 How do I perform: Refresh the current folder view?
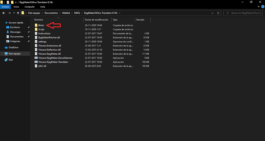click(x=218, y=13)
